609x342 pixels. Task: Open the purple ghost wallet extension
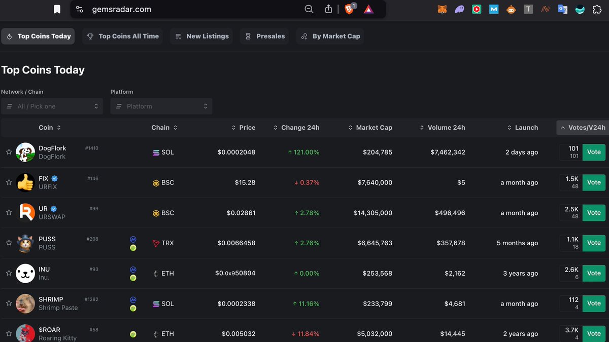click(459, 9)
